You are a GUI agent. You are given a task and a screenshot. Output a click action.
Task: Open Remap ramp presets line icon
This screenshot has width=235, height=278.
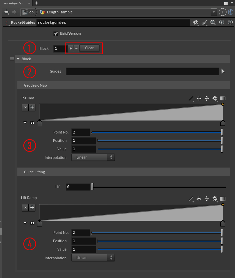(x=191, y=98)
